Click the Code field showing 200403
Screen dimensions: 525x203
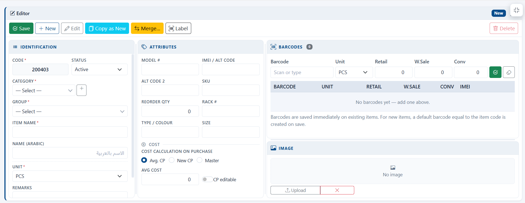coord(40,69)
